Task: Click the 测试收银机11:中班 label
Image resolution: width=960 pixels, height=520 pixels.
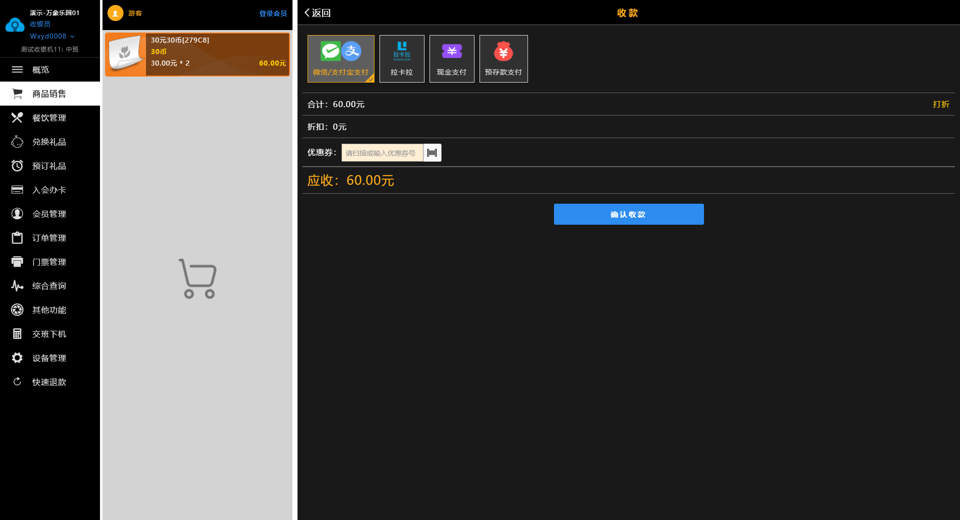Action: [49, 49]
